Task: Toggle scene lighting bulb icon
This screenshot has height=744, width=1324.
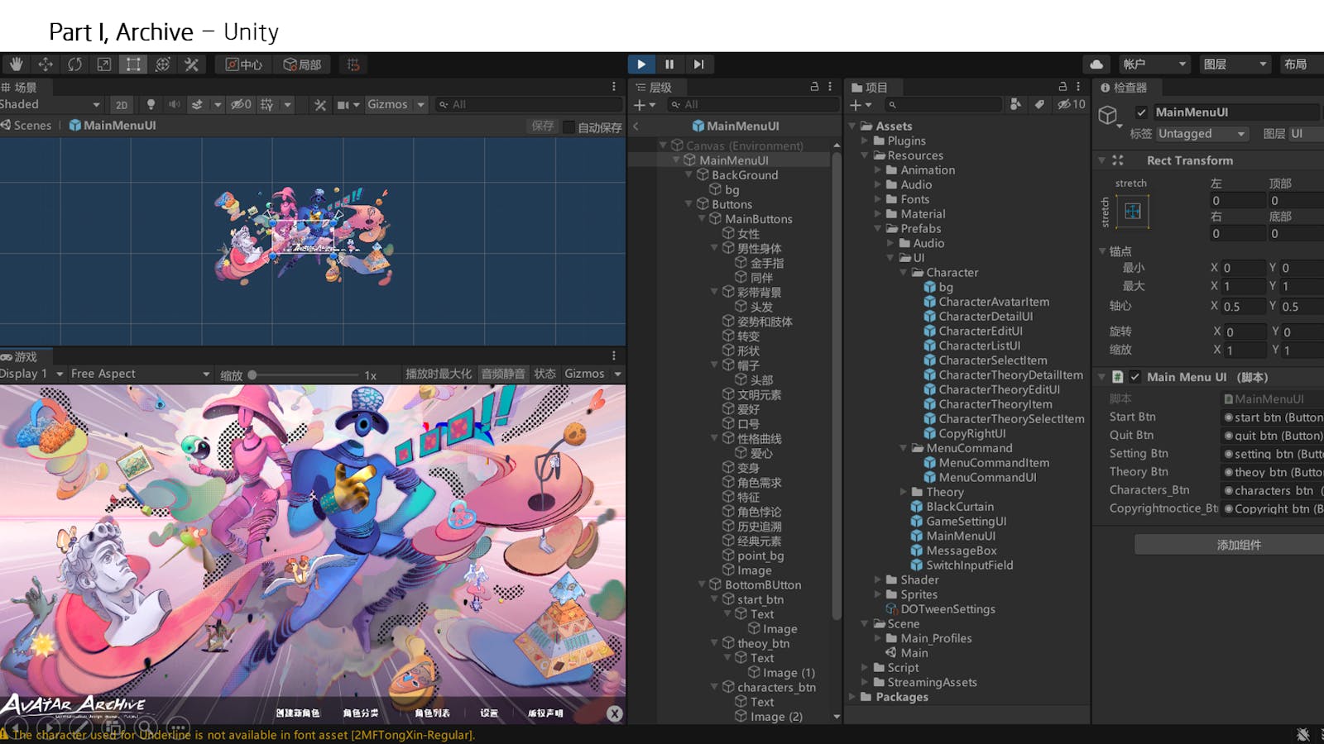Action: pos(151,105)
